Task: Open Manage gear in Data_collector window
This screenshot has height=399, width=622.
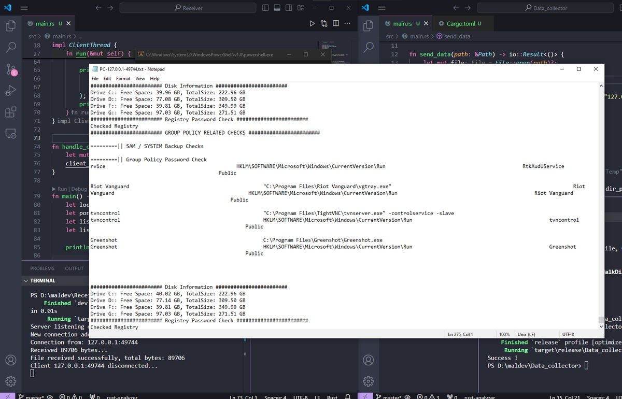Action: 369,381
